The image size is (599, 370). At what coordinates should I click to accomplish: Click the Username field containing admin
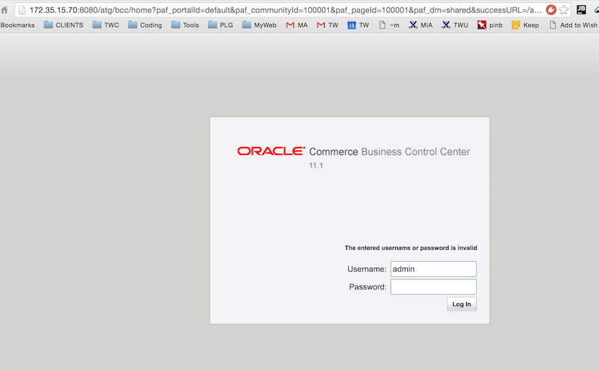tap(433, 269)
